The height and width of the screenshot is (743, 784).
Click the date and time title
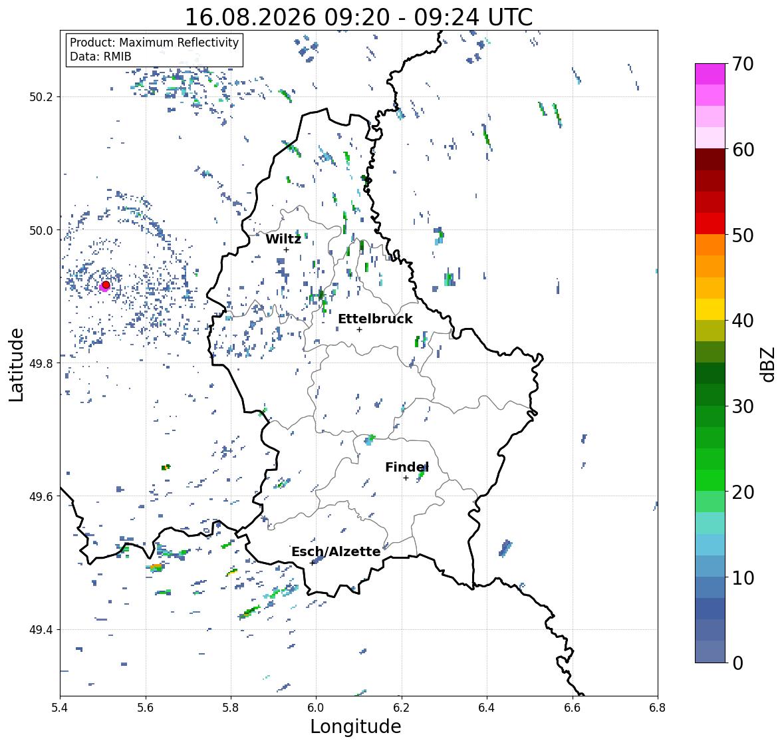coord(358,17)
